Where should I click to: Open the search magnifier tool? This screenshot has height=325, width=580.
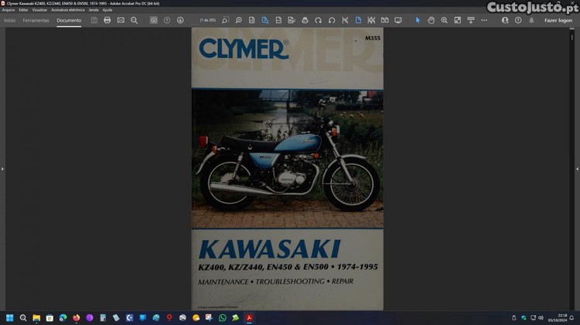click(134, 20)
